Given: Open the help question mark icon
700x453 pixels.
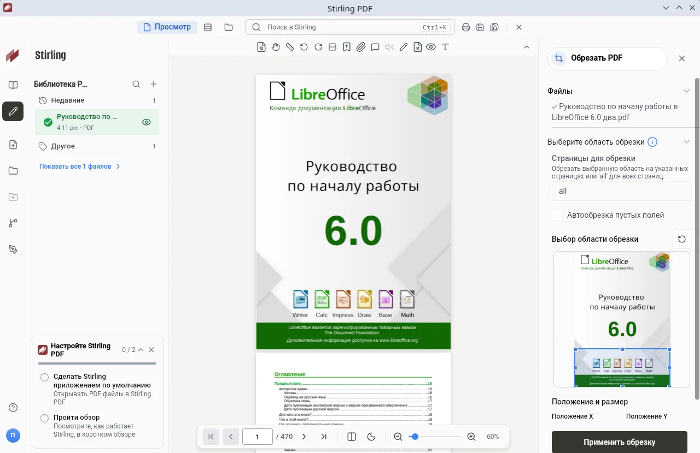Looking at the screenshot, I should (13, 408).
